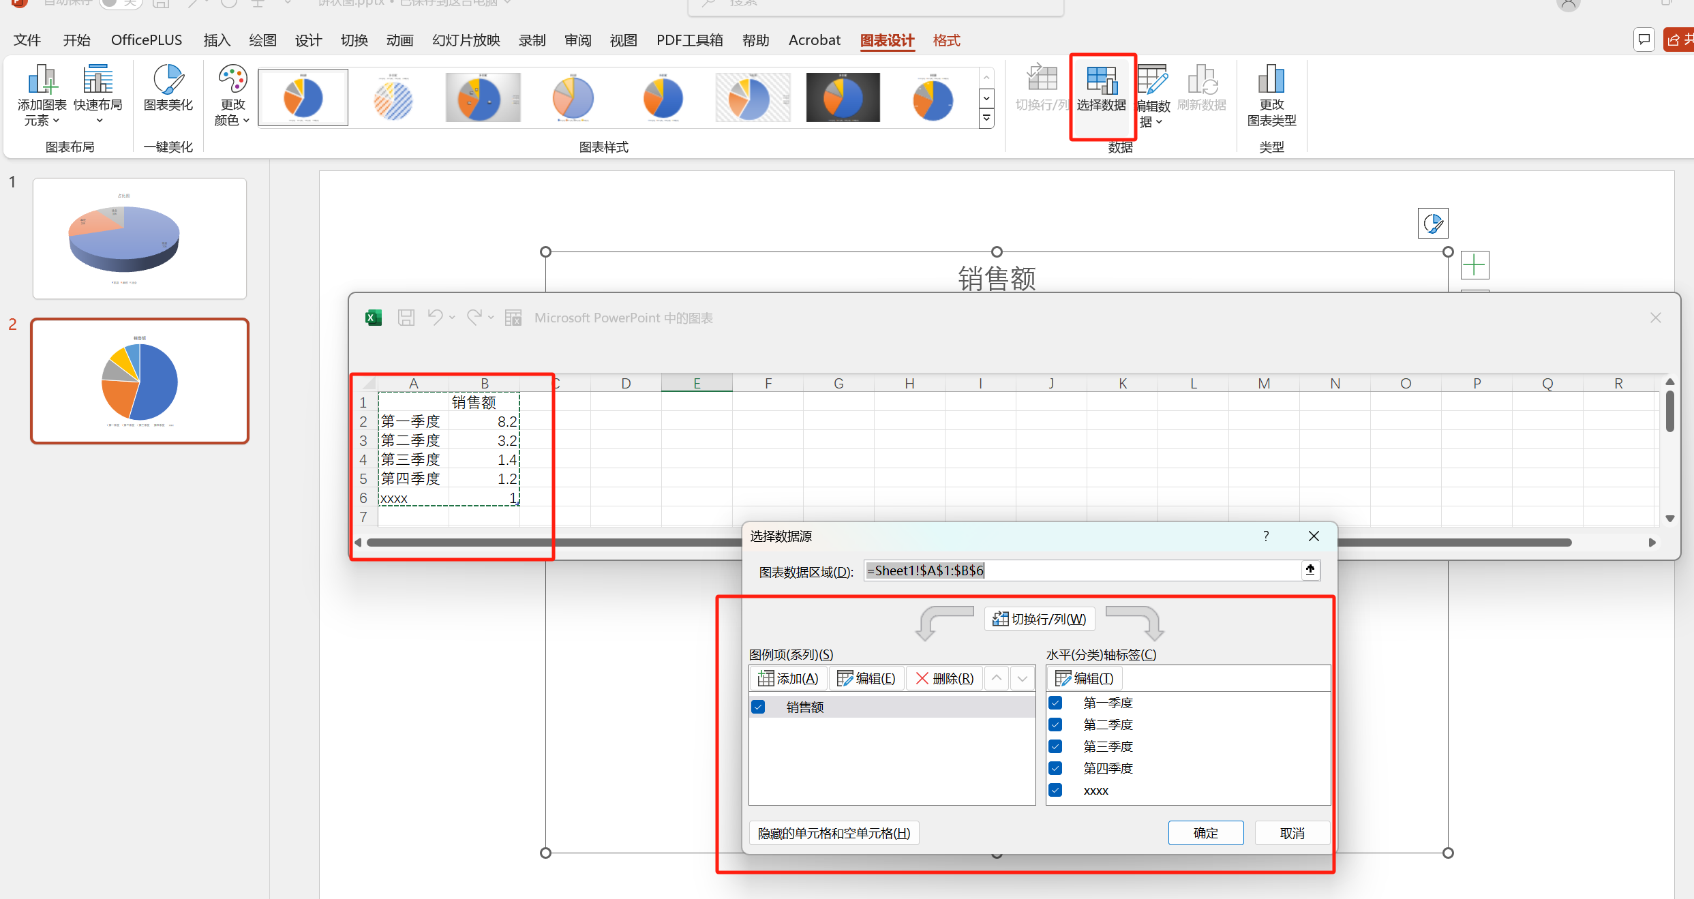Click Cancel (取消) button
The height and width of the screenshot is (899, 1694).
coord(1292,833)
